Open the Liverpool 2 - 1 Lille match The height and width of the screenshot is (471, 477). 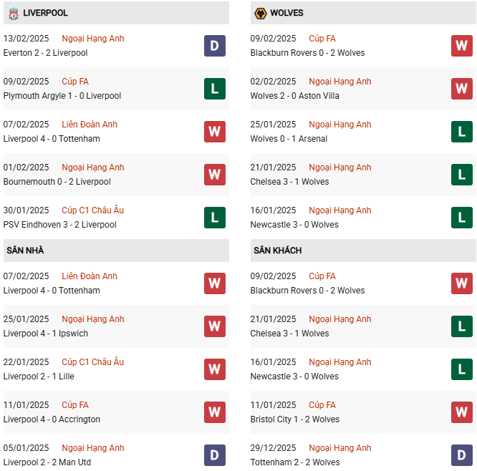(x=39, y=377)
